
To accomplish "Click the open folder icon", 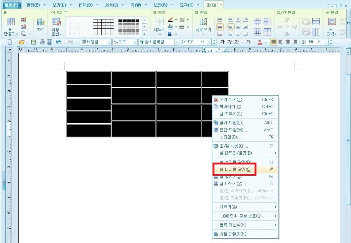I will pyautogui.click(x=21, y=42).
